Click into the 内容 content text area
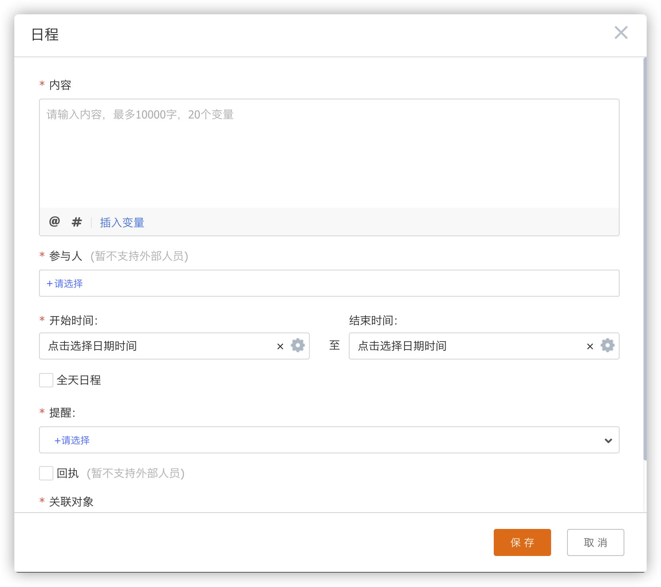661x587 pixels. click(x=329, y=155)
